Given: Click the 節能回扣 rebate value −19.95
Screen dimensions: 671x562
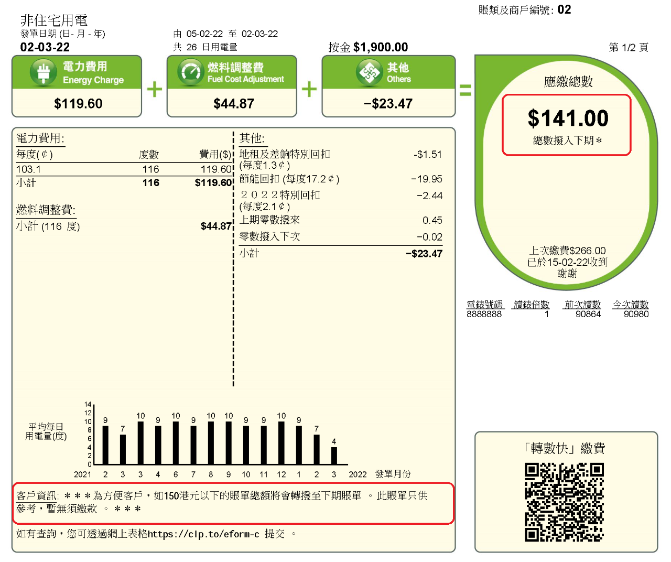Looking at the screenshot, I should (x=427, y=179).
